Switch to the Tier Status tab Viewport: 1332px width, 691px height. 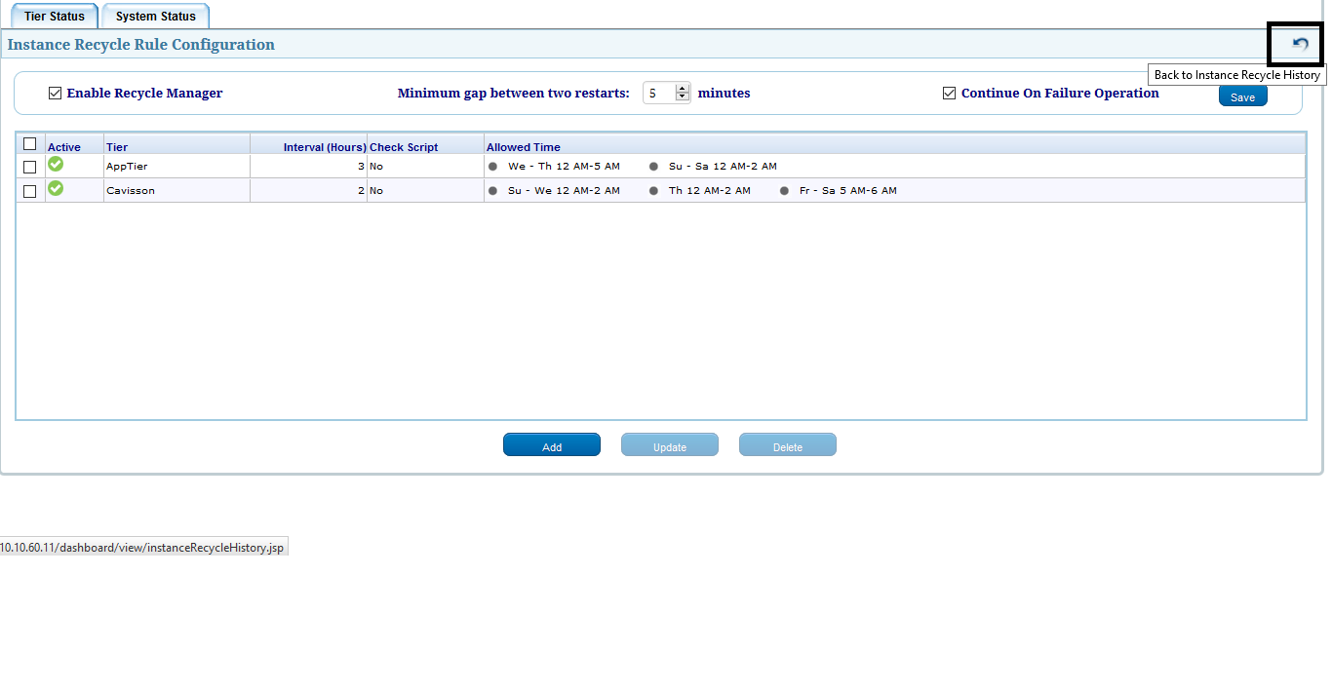point(55,17)
